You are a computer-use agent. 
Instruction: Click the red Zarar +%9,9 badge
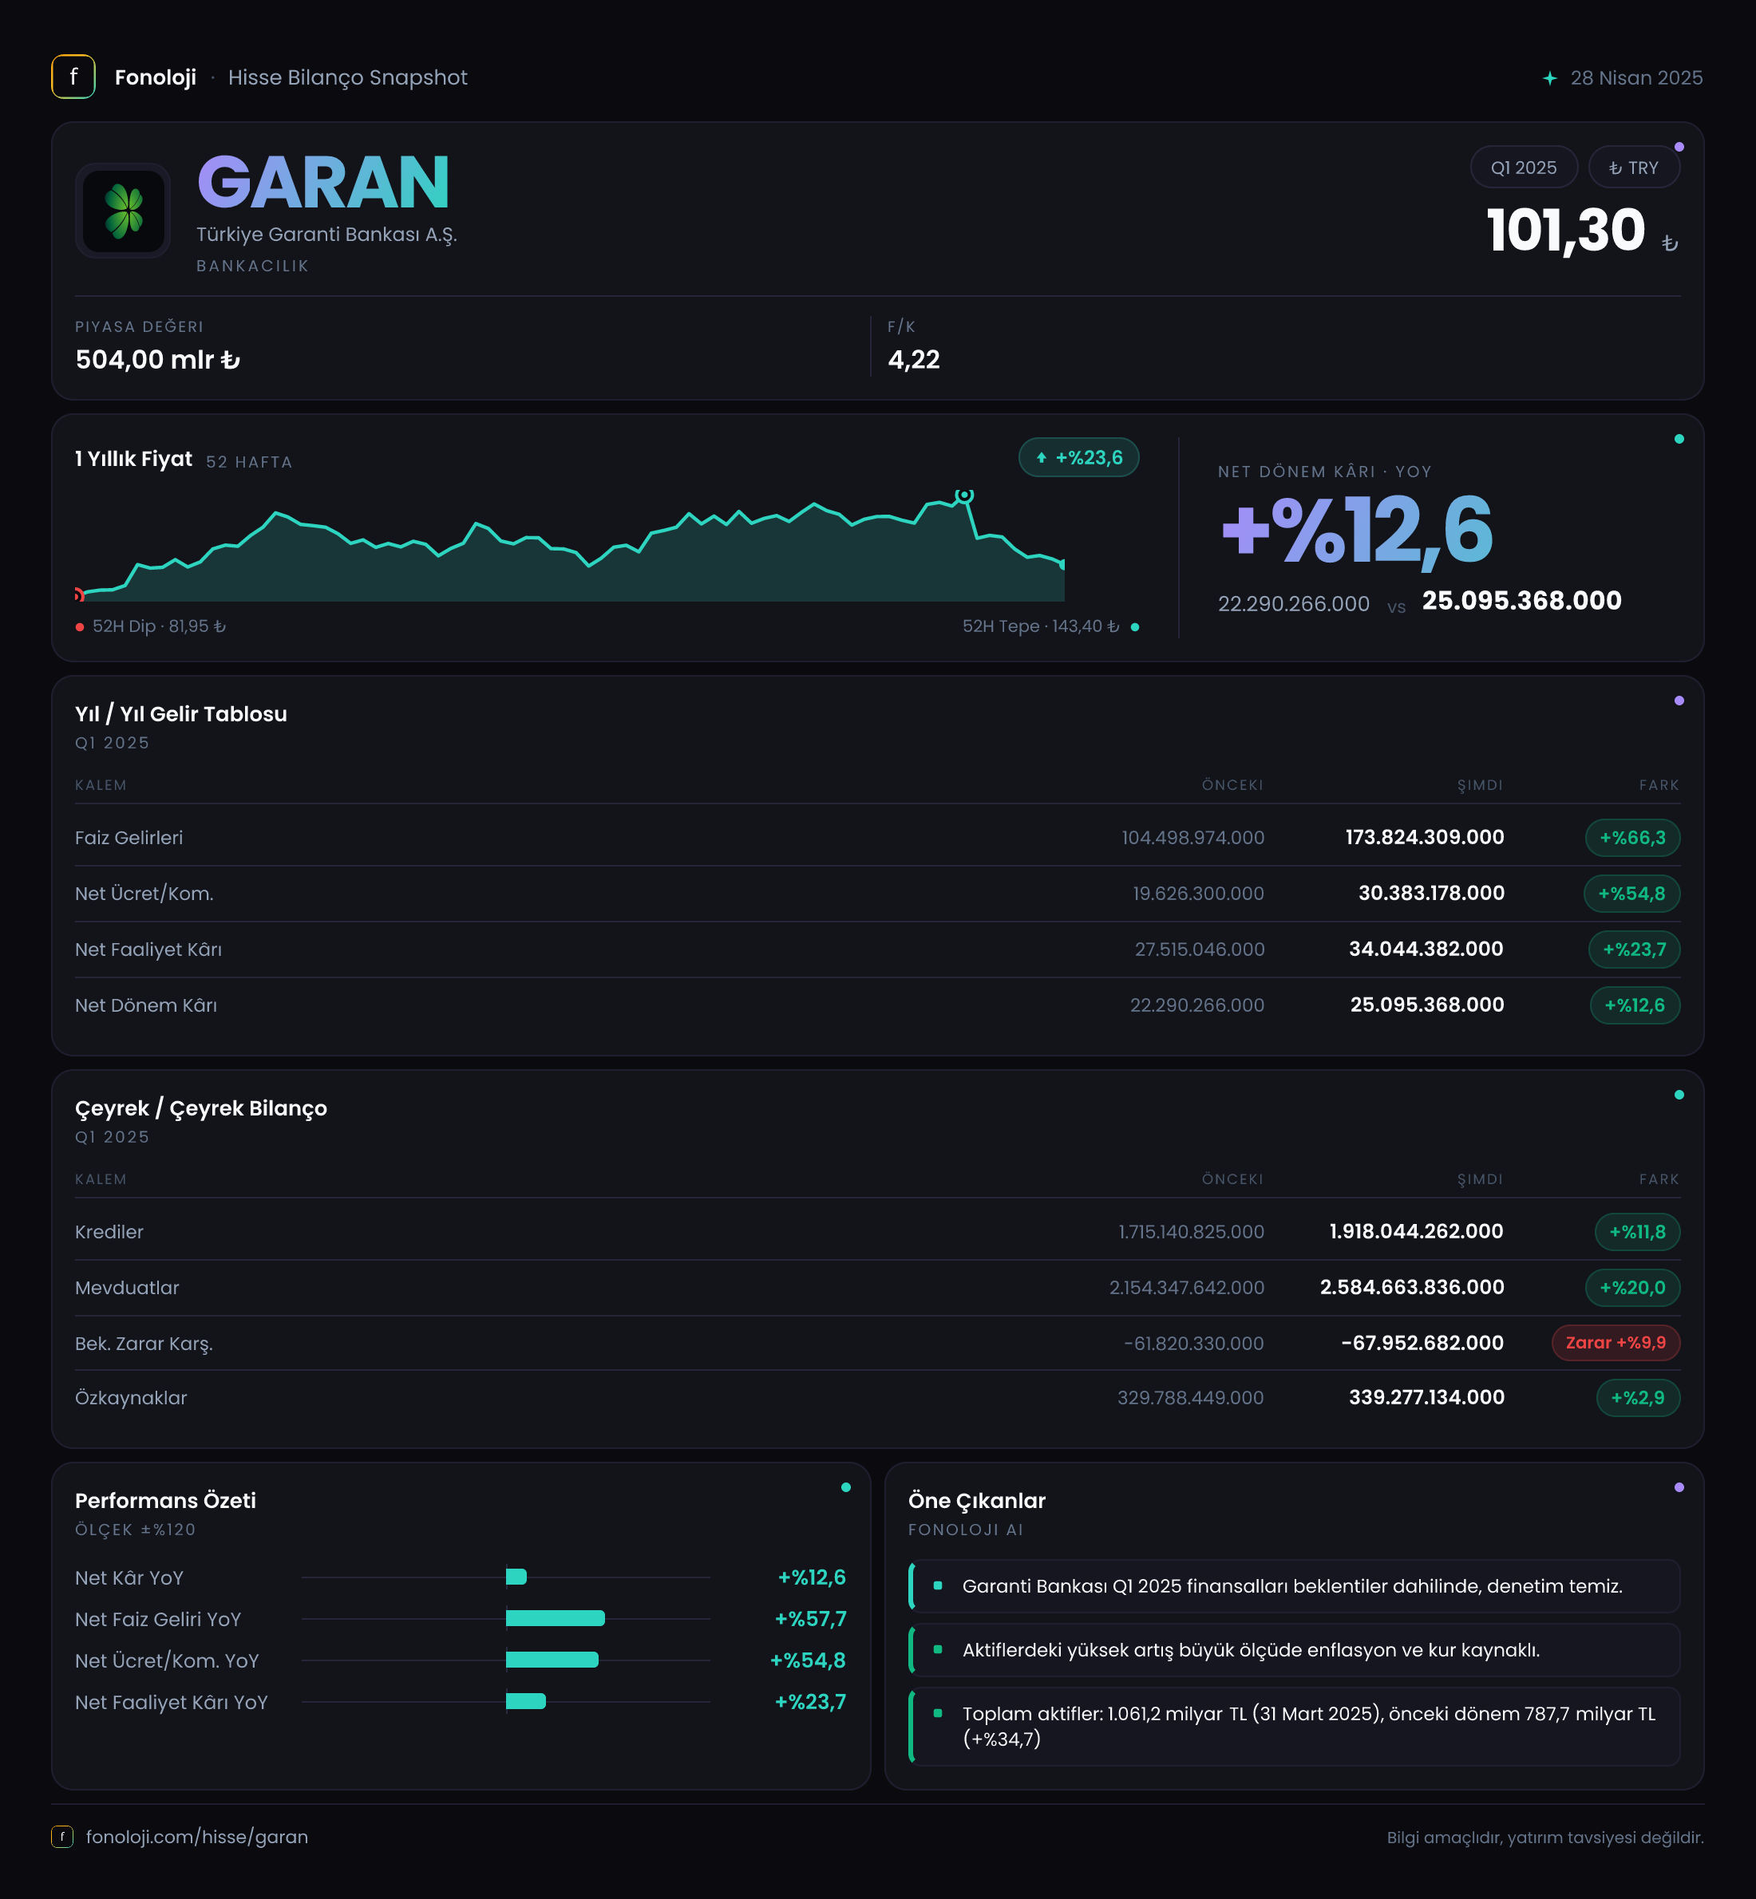point(1616,1342)
